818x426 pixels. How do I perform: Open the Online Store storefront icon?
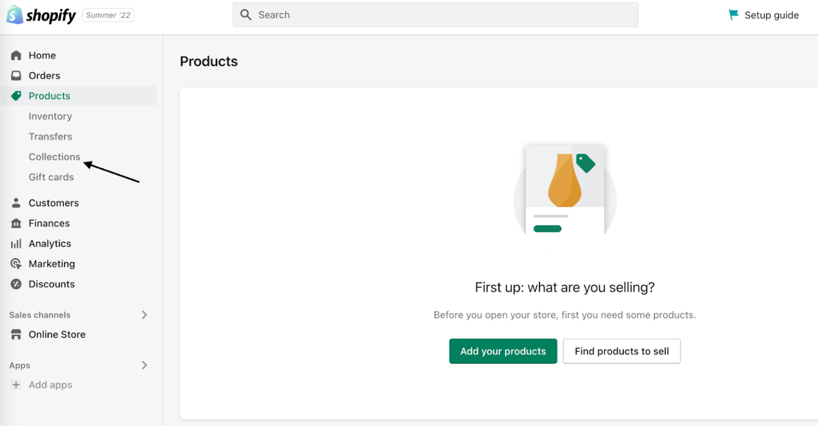tap(16, 334)
